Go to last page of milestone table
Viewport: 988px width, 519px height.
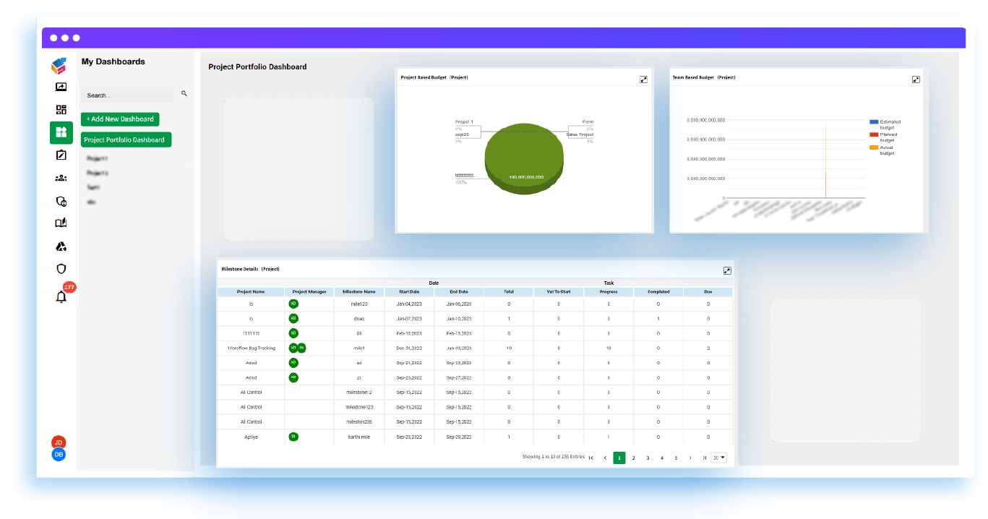705,458
